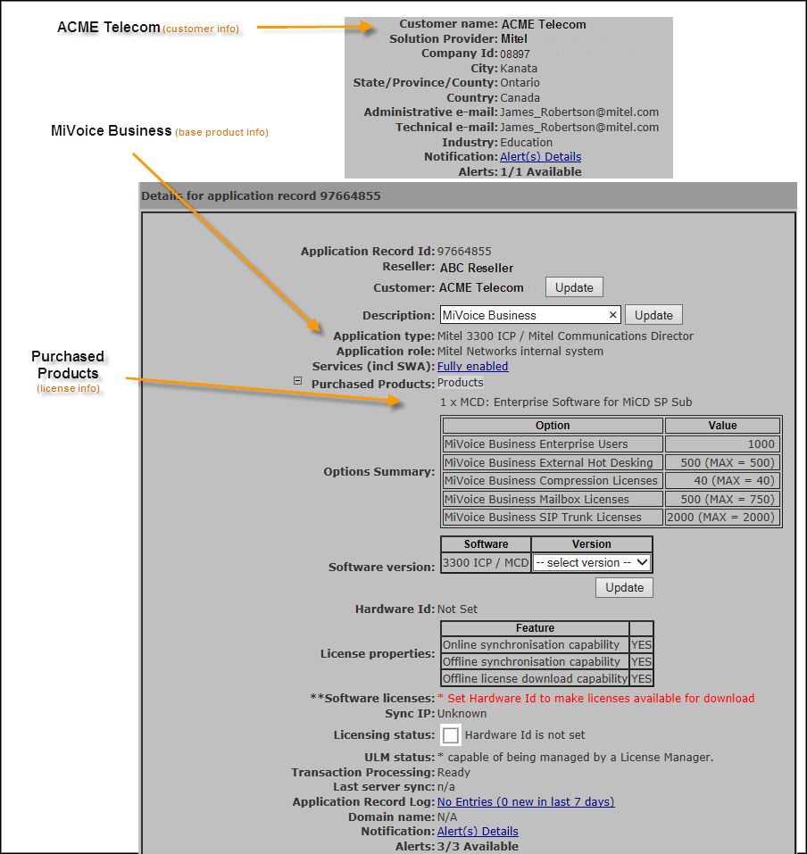
Task: Open the No Entries application record log link
Action: point(526,801)
